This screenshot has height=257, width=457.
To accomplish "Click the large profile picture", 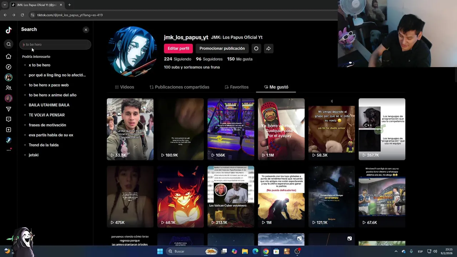I will point(132,51).
